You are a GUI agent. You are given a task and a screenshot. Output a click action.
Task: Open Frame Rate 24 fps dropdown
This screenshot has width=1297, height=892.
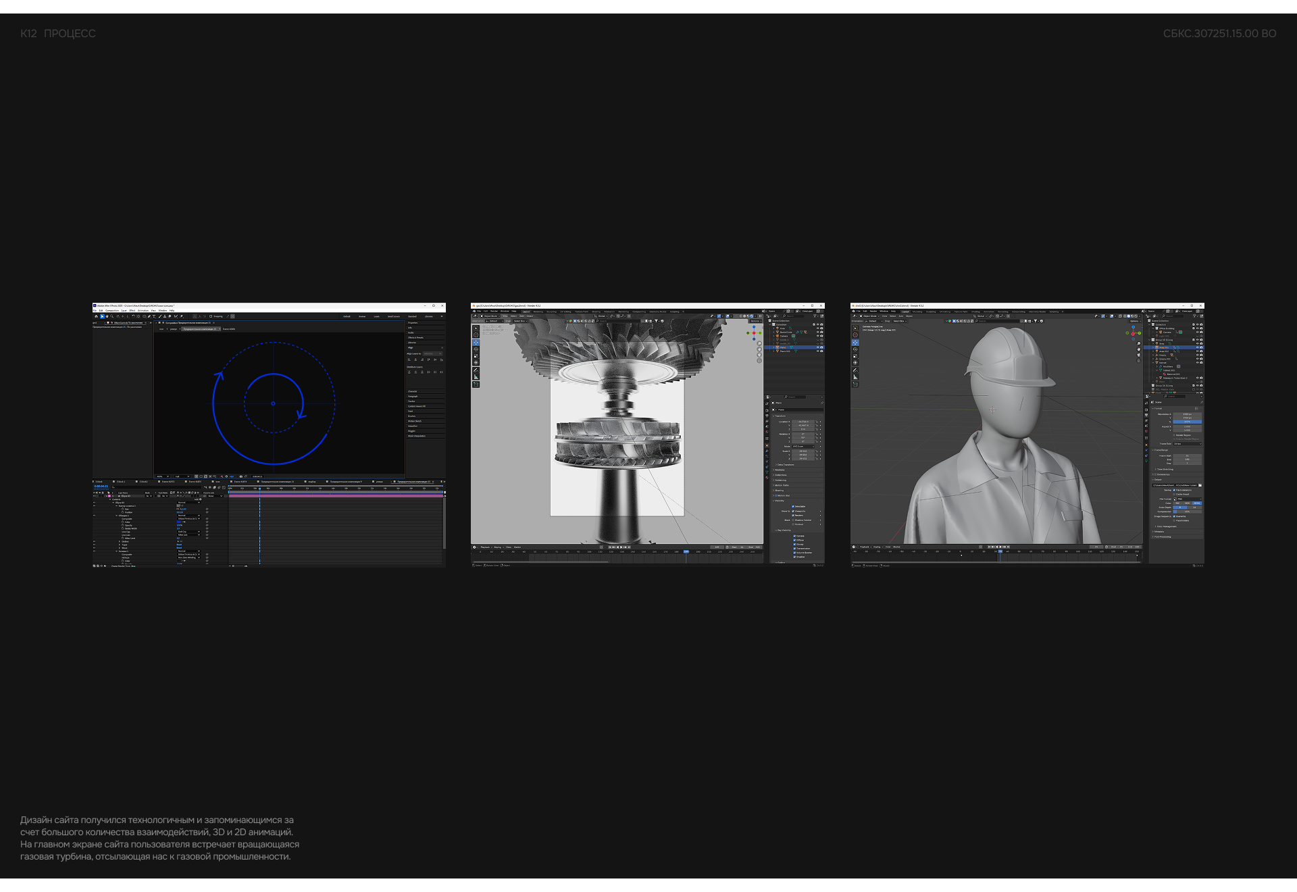tap(1187, 444)
